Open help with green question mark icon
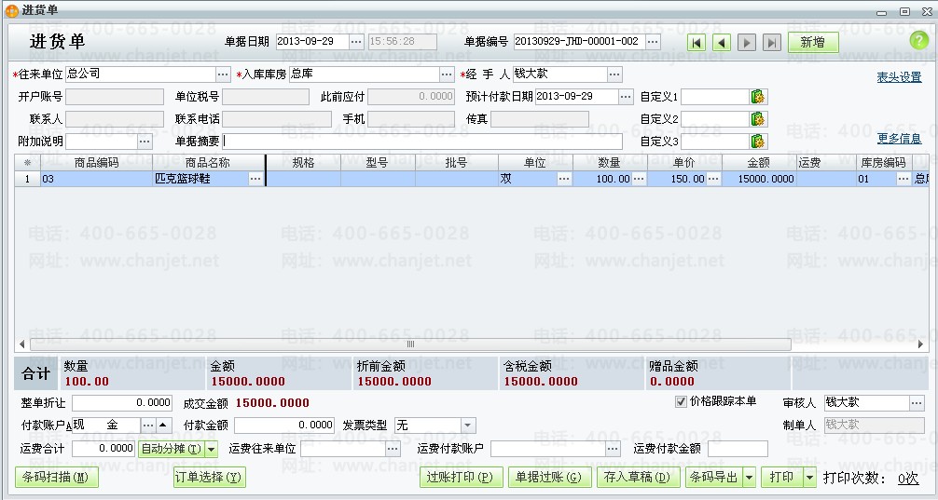Screen dimensions: 938x500 coord(918,41)
